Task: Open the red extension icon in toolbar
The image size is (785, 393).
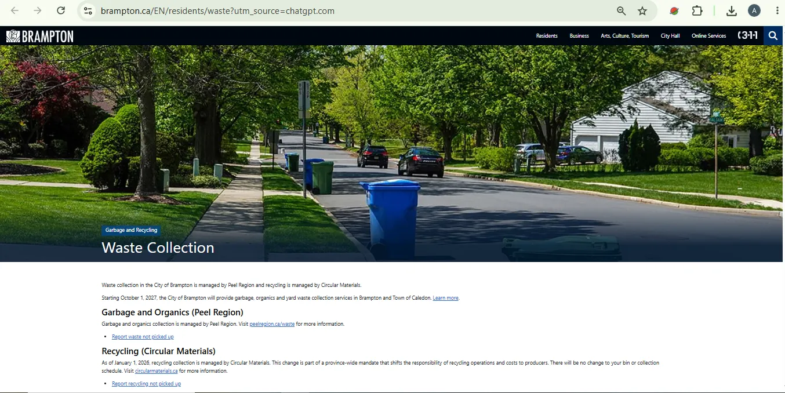Action: click(x=674, y=10)
